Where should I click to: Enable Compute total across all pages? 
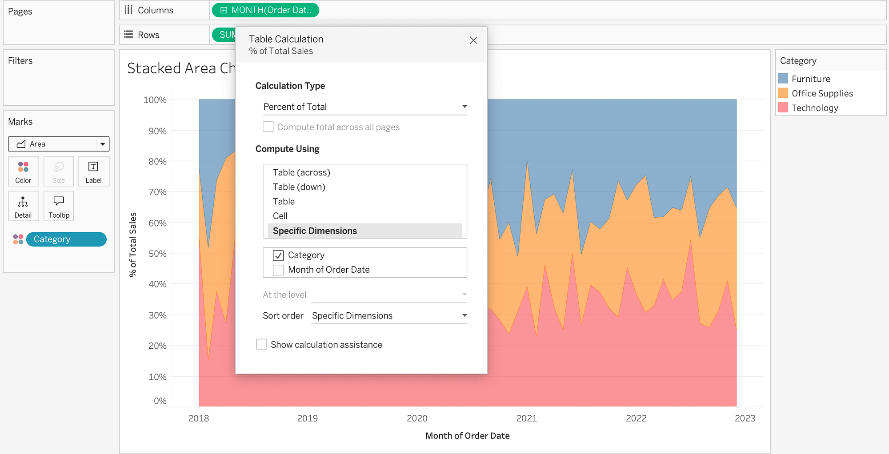pyautogui.click(x=268, y=127)
